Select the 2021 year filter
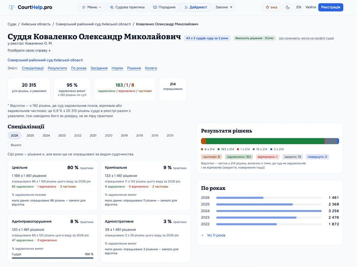The image size is (357, 267). point(93,136)
